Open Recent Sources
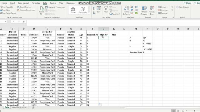This screenshot has height=112, width=200. point(24,7)
